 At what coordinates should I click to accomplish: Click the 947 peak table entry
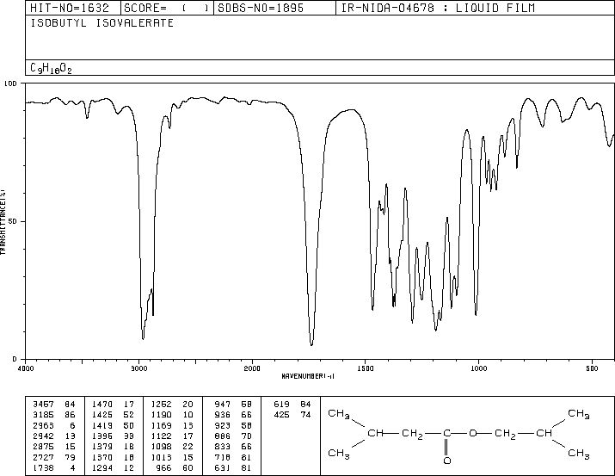click(233, 405)
